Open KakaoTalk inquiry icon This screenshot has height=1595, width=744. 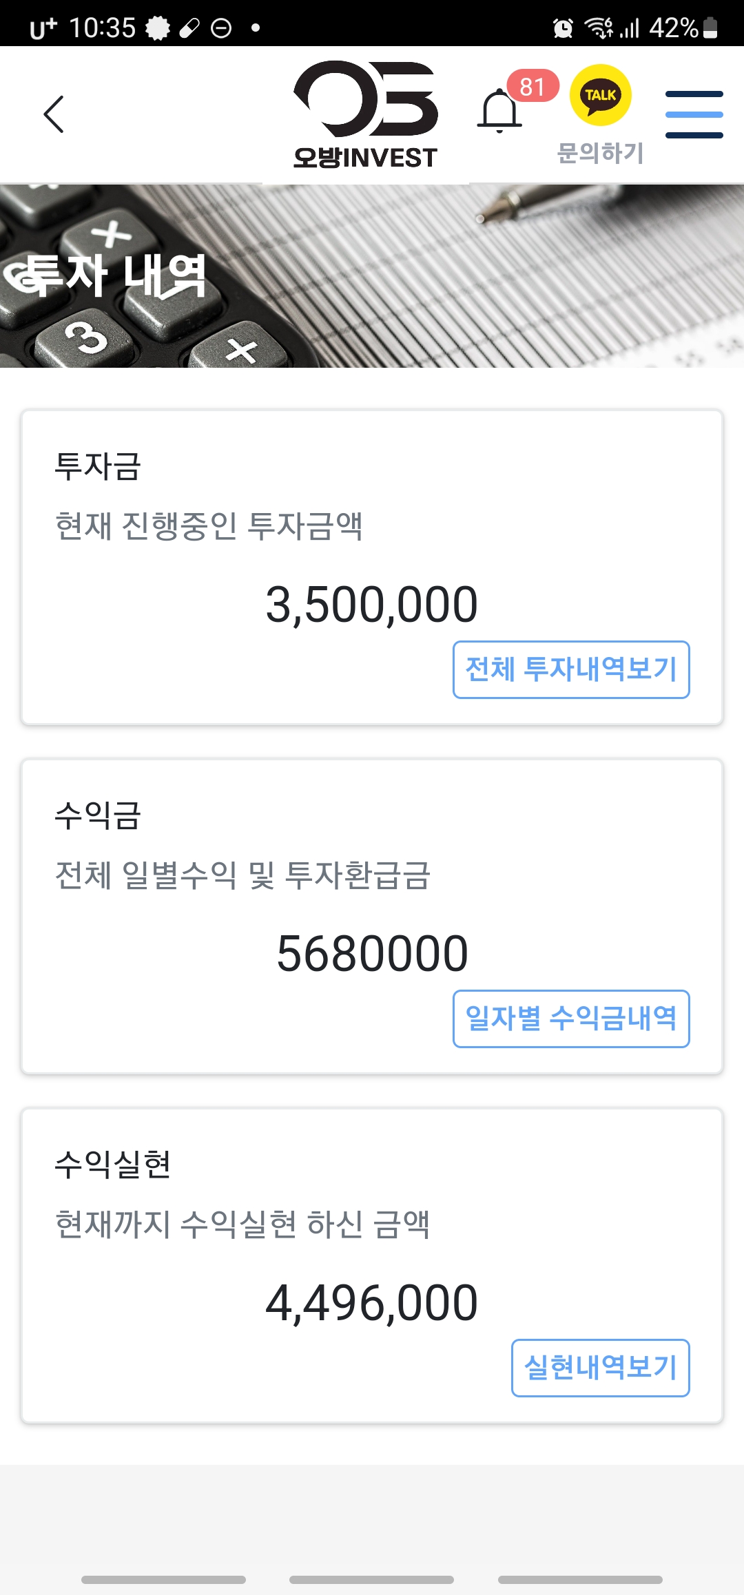pyautogui.click(x=601, y=95)
